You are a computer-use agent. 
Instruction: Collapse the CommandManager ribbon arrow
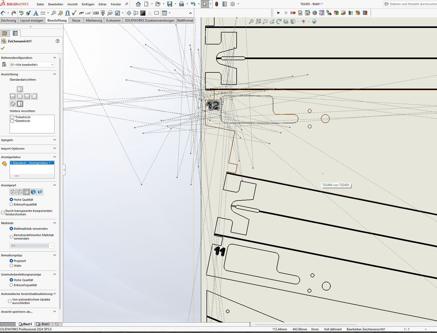click(x=191, y=13)
